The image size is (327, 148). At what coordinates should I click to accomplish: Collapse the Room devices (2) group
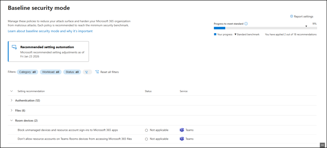11,121
